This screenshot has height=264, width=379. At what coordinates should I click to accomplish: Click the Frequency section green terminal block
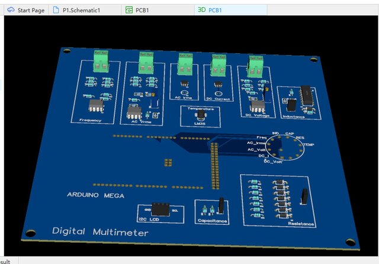tap(101, 62)
